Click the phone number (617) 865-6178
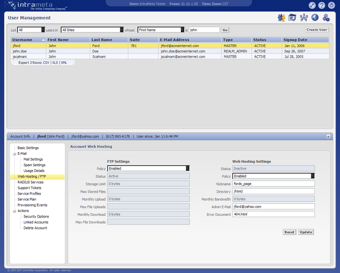This screenshot has width=340, height=273. coord(118,136)
